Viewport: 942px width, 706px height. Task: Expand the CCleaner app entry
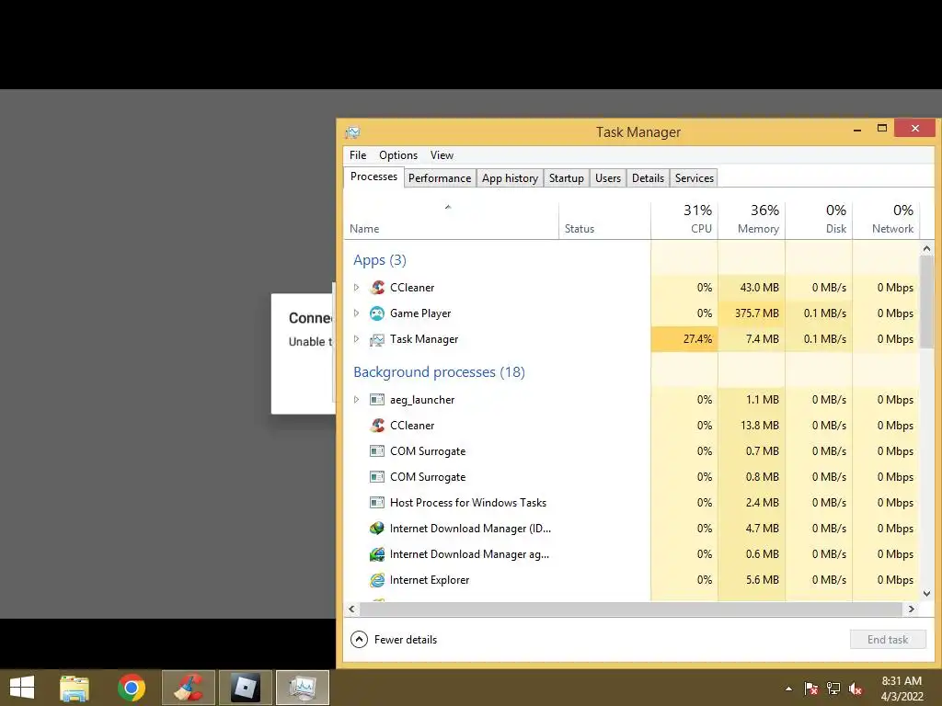pyautogui.click(x=356, y=288)
